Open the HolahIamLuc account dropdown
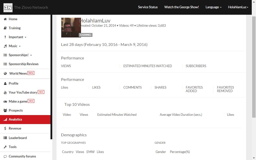 click(x=238, y=7)
